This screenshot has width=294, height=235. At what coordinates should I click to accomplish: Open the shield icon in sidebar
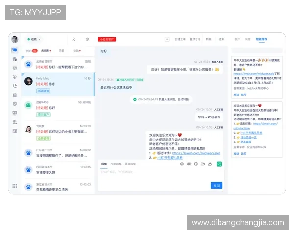(x=15, y=104)
